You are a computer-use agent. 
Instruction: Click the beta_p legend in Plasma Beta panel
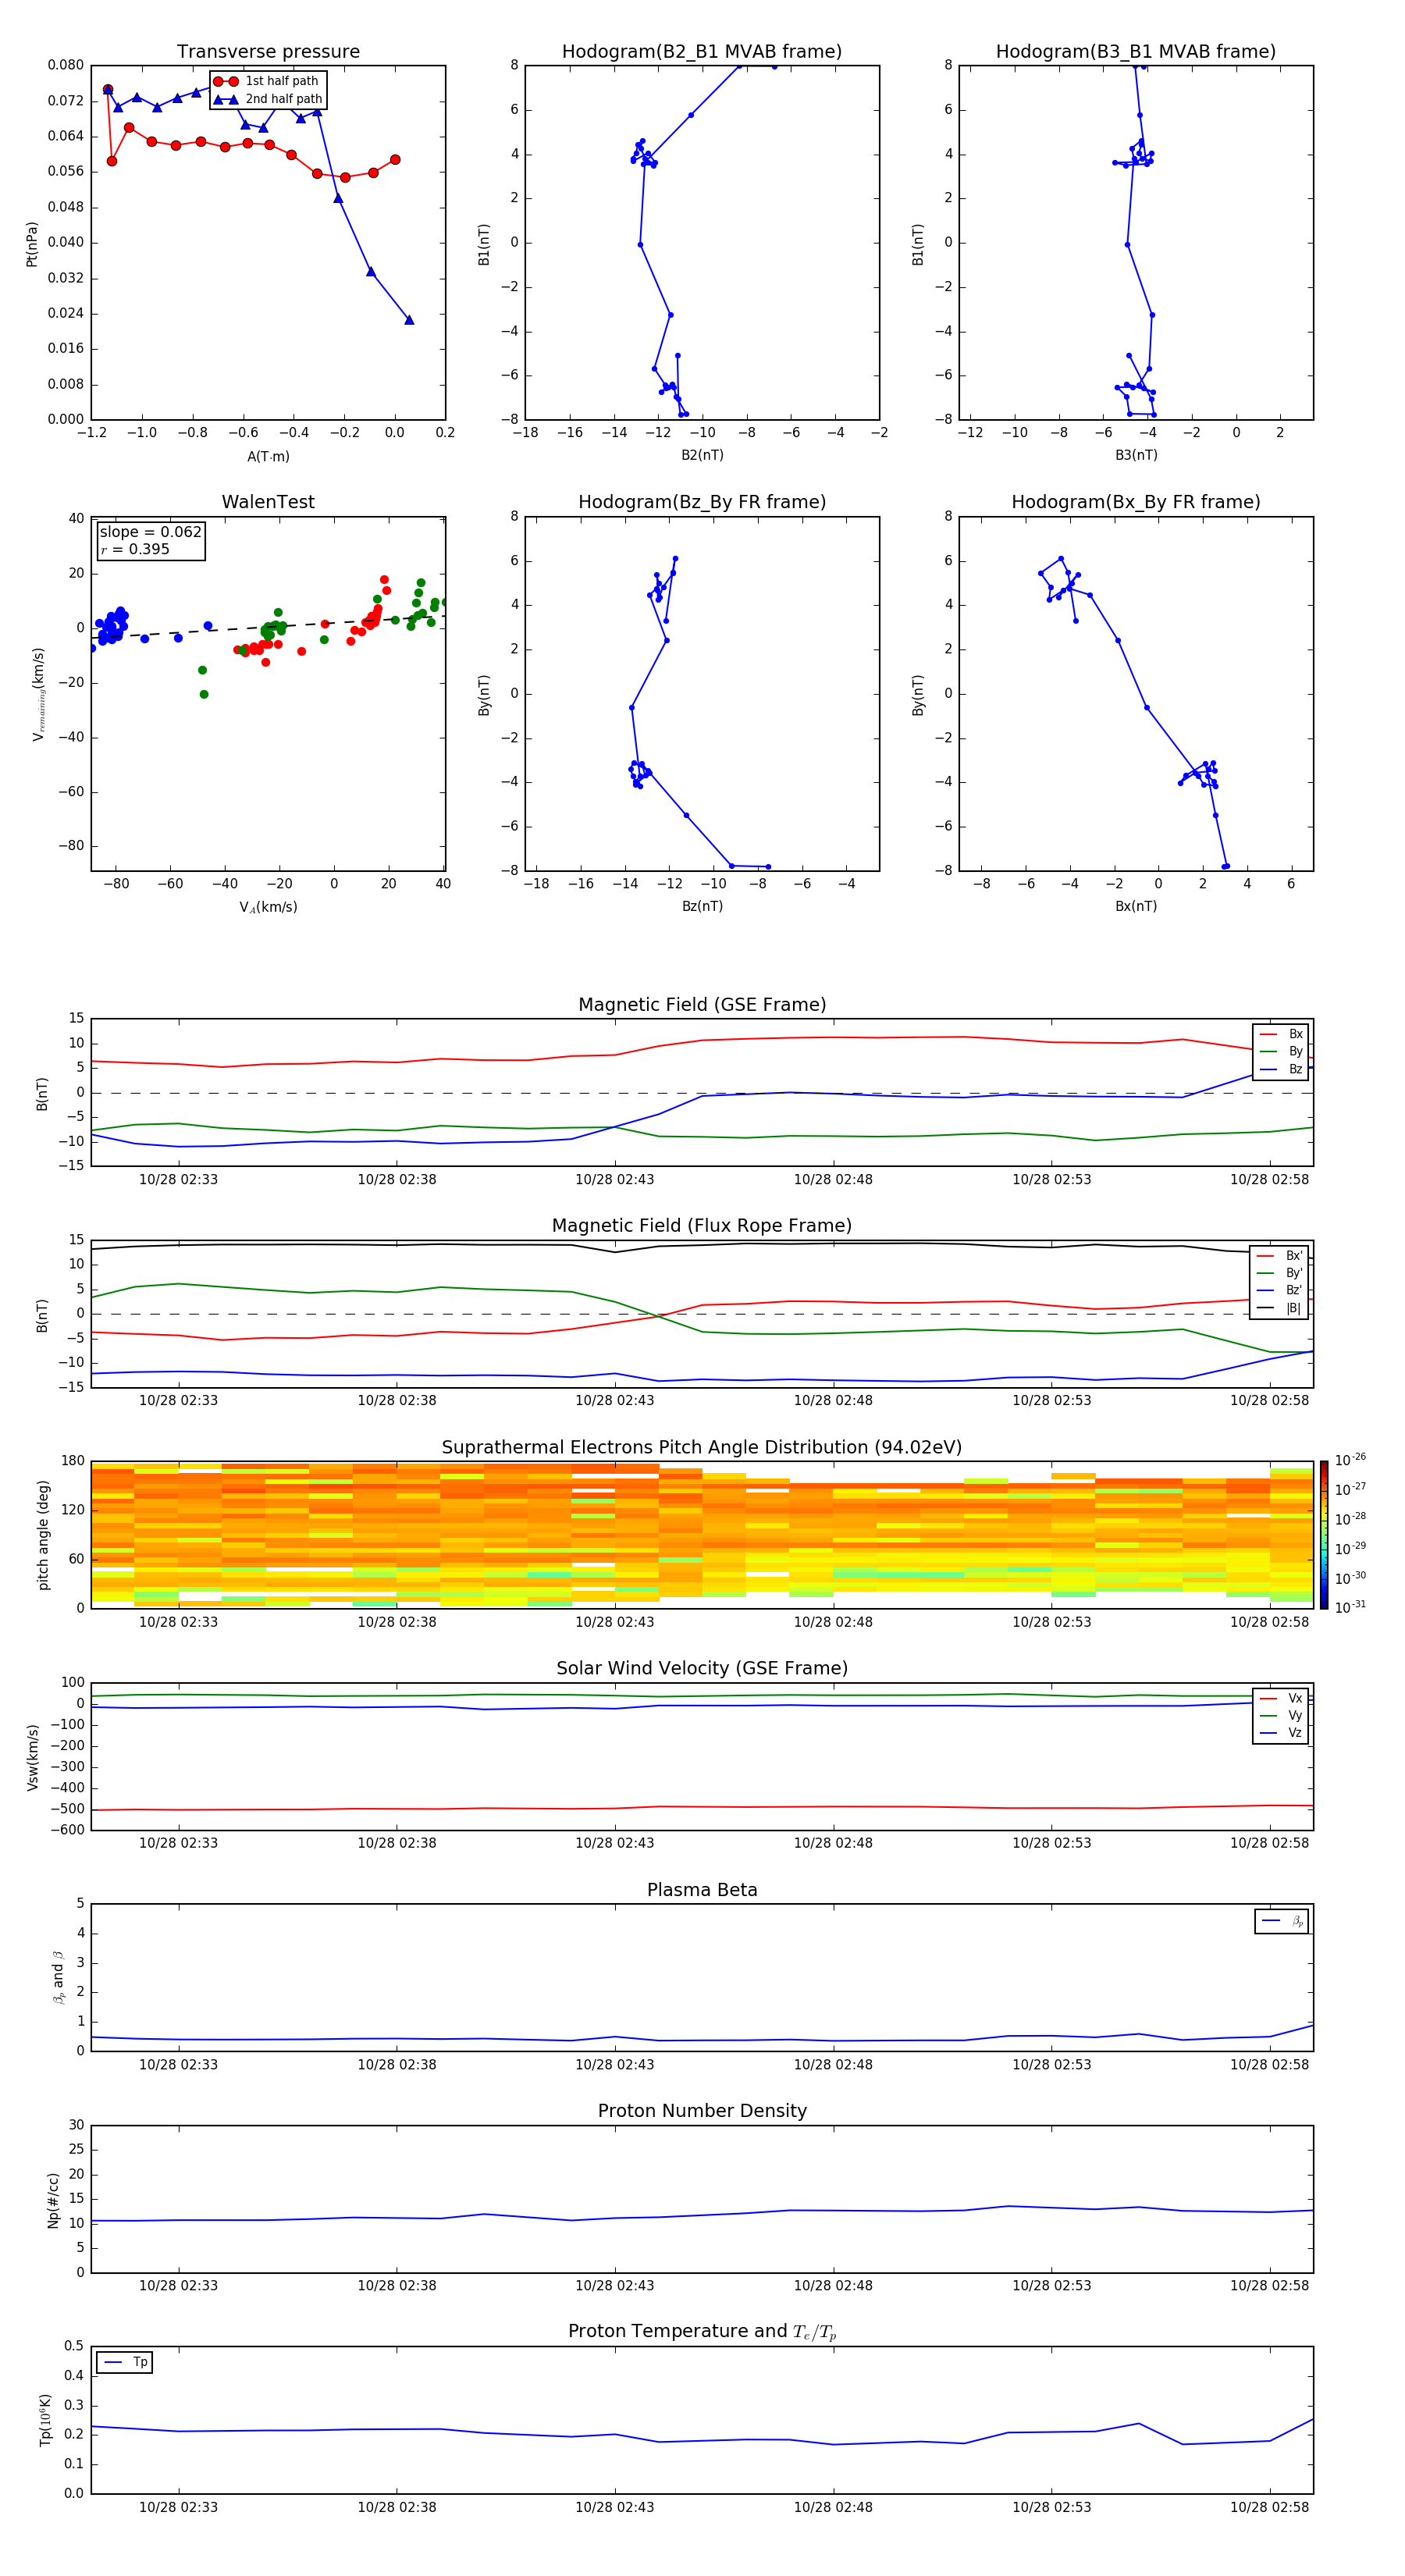[x=1281, y=1921]
